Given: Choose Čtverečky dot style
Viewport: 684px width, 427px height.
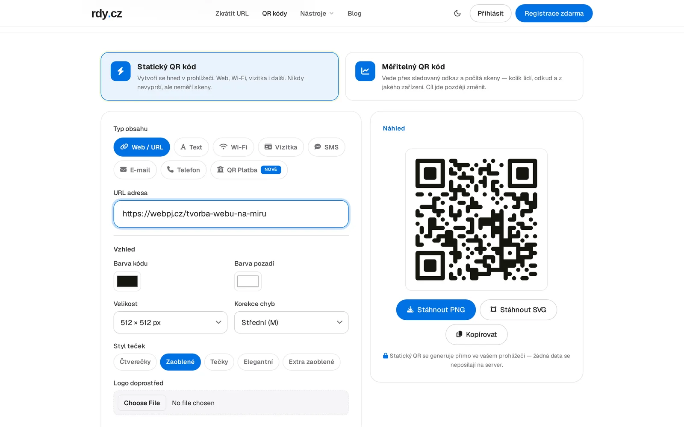Looking at the screenshot, I should click(x=135, y=362).
